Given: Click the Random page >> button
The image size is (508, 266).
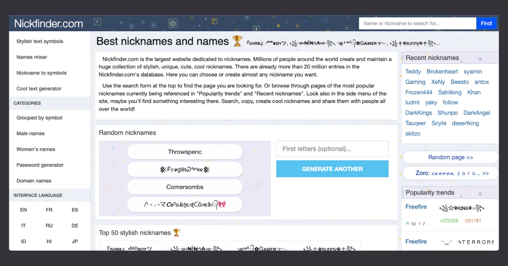Looking at the screenshot, I should 450,157.
